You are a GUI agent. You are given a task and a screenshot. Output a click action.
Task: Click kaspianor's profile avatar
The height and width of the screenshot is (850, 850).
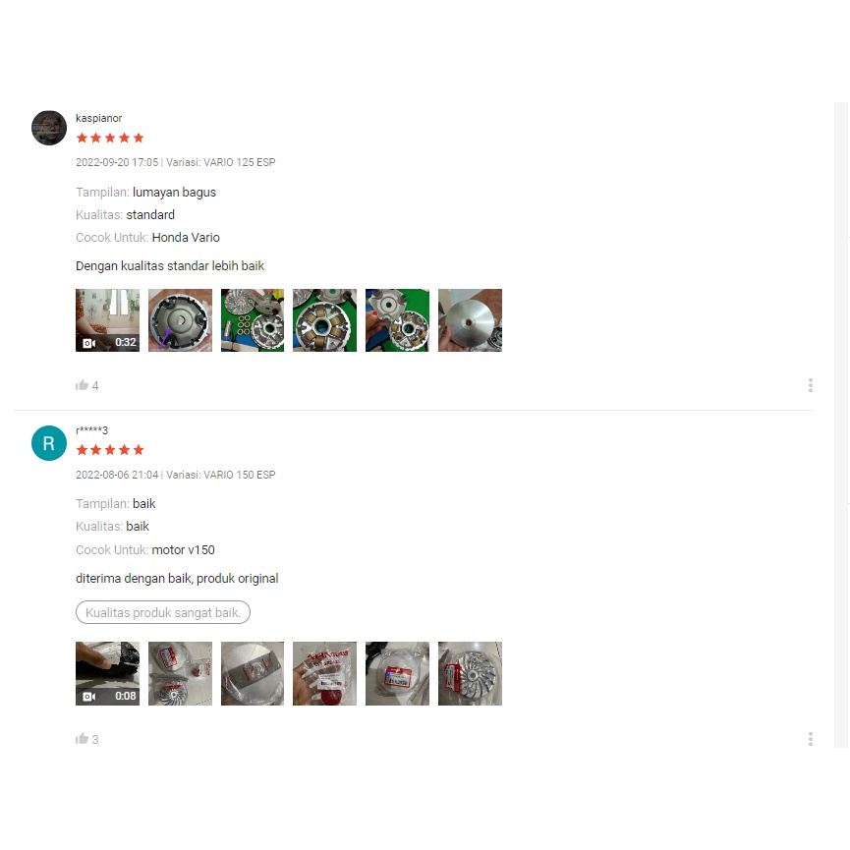(49, 128)
